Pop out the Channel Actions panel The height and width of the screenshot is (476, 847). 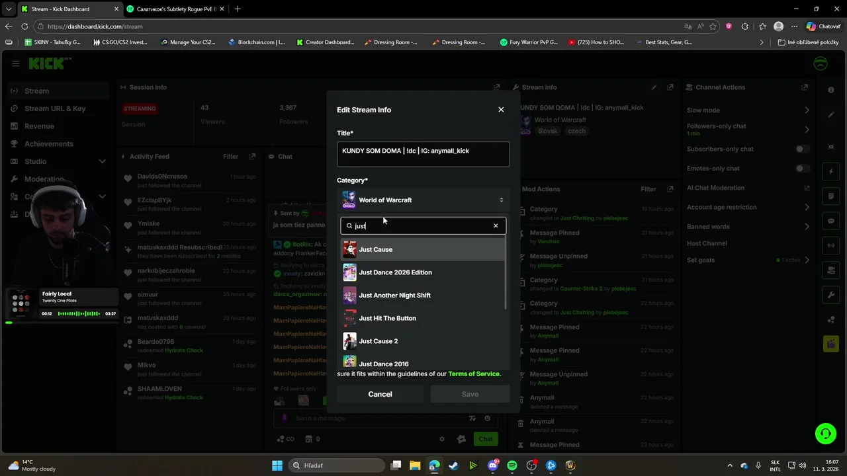(x=805, y=87)
